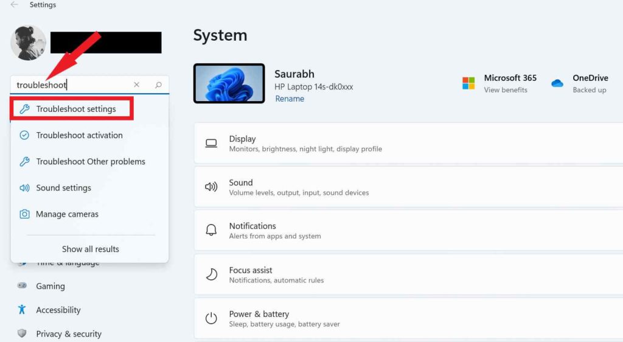
Task: Click the System page heading
Action: point(220,35)
